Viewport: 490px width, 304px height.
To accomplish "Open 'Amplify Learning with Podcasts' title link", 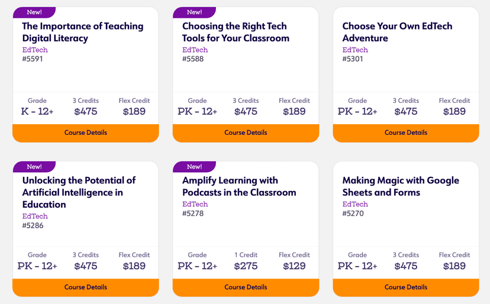I will click(239, 186).
